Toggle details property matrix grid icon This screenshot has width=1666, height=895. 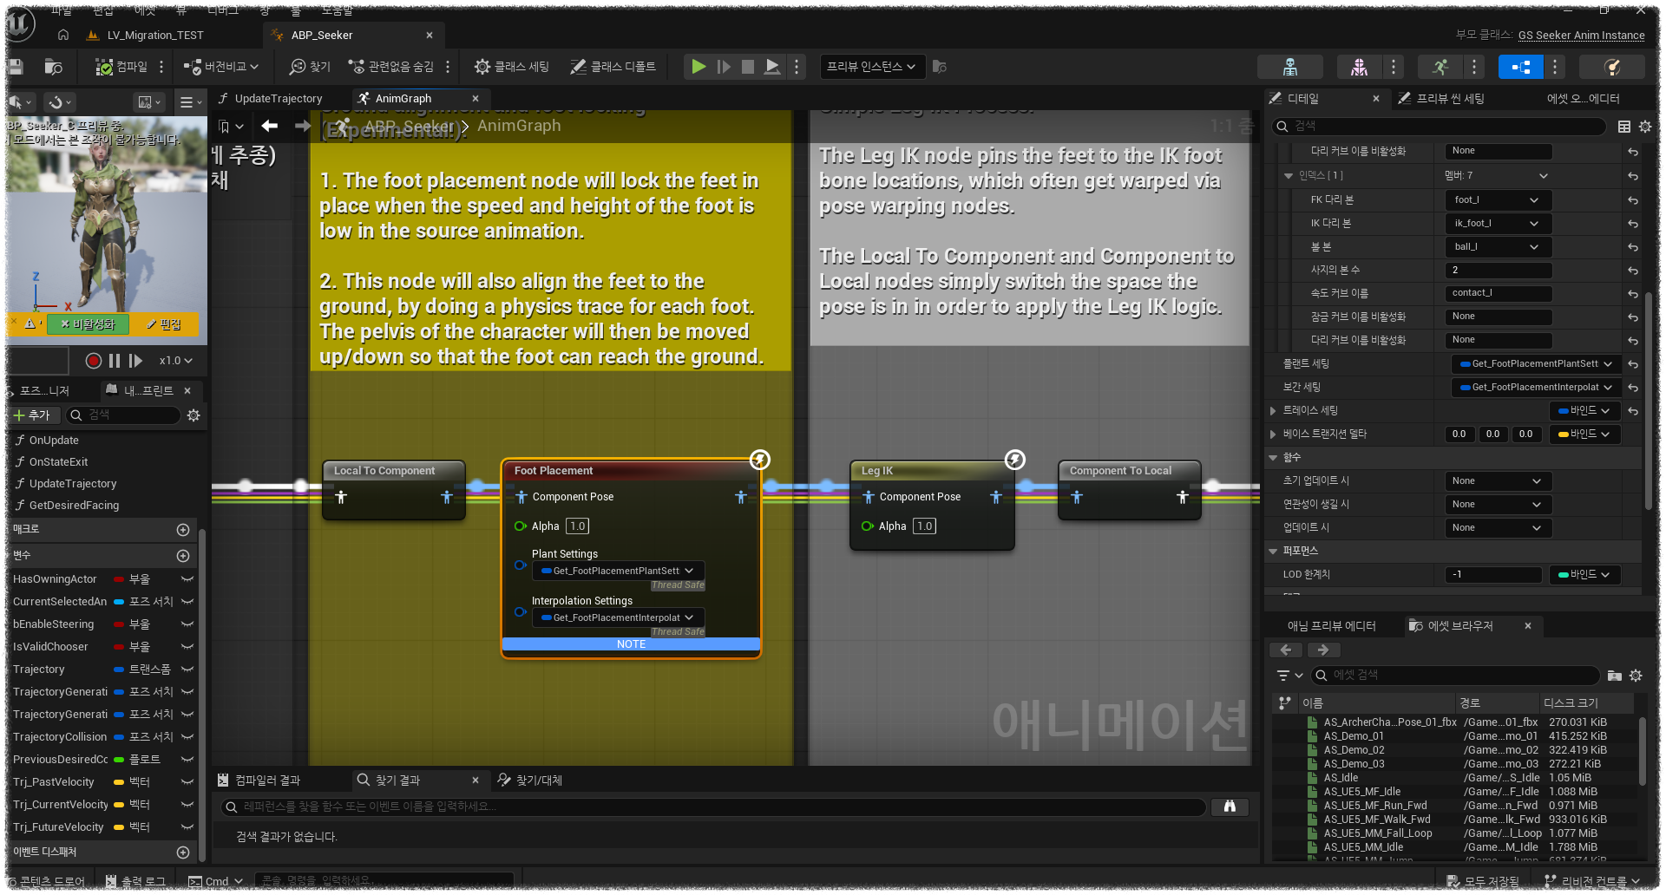coord(1624,127)
